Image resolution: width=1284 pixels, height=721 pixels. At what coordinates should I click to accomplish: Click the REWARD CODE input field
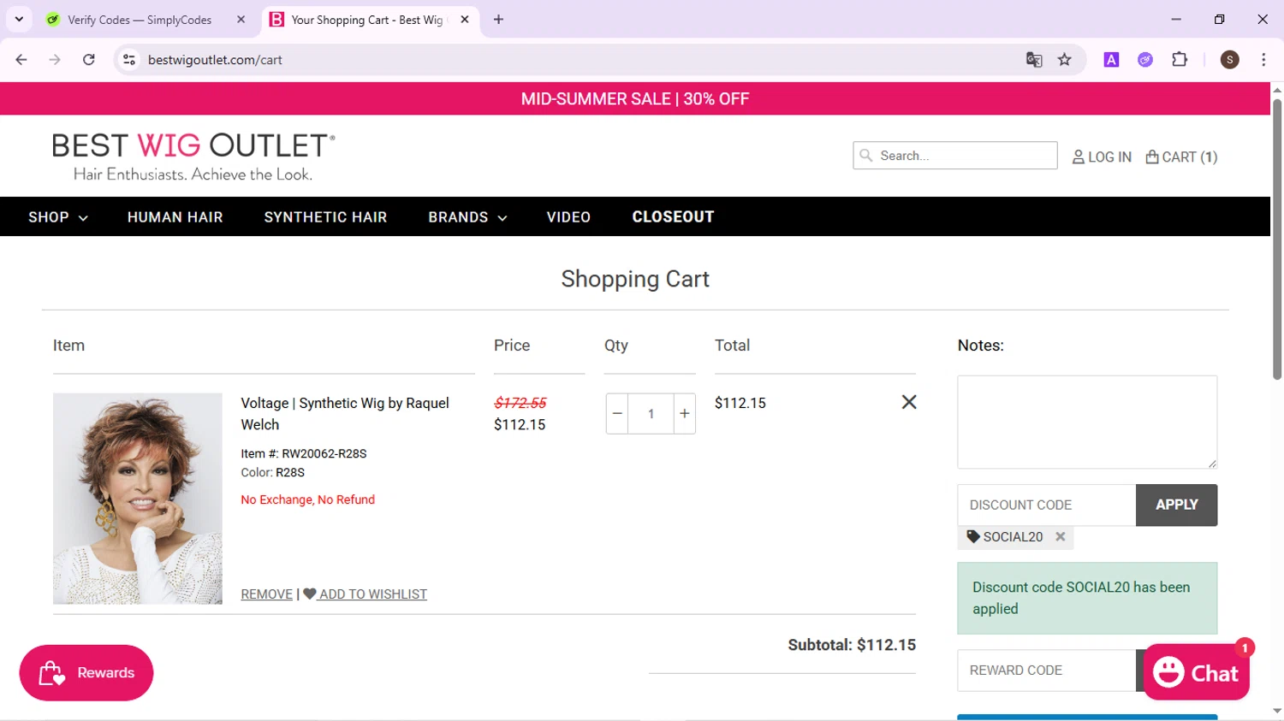click(x=1047, y=671)
